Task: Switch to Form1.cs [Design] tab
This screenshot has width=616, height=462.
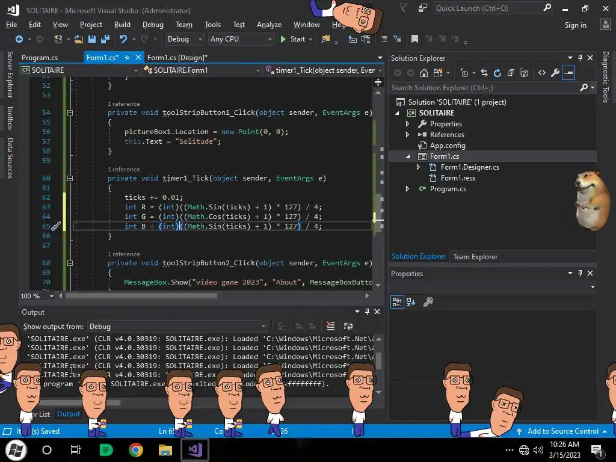Action: click(177, 57)
